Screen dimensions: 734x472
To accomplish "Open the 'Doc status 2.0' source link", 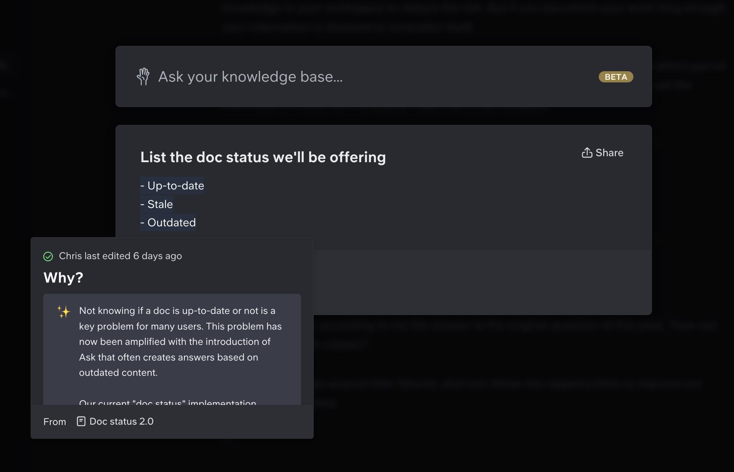I will tap(121, 421).
